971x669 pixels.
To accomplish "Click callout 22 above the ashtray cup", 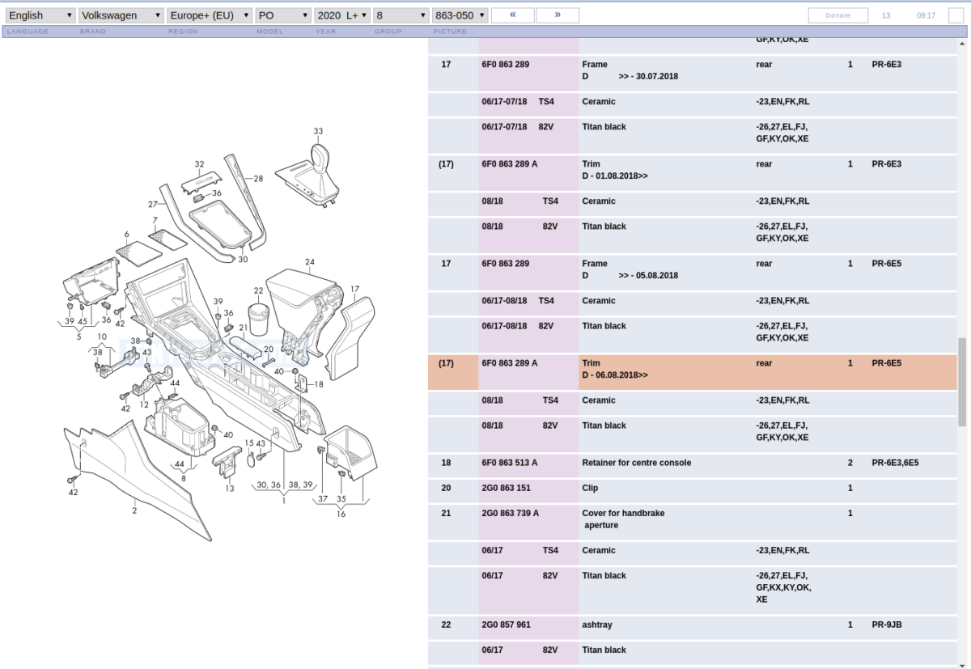I will 258,290.
